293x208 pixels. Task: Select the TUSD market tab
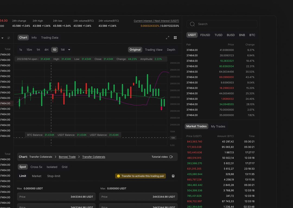[x=218, y=35]
